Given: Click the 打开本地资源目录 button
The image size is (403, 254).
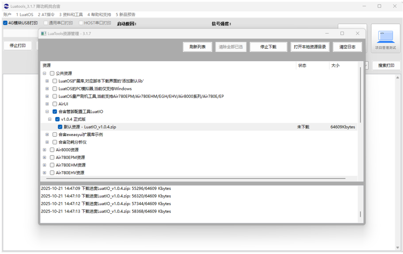Looking at the screenshot, I should [310, 47].
